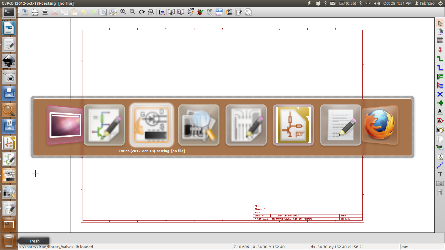Screen dimensions: 445x250
Task: Run CvPcb from the top toolbar
Action: (229, 12)
